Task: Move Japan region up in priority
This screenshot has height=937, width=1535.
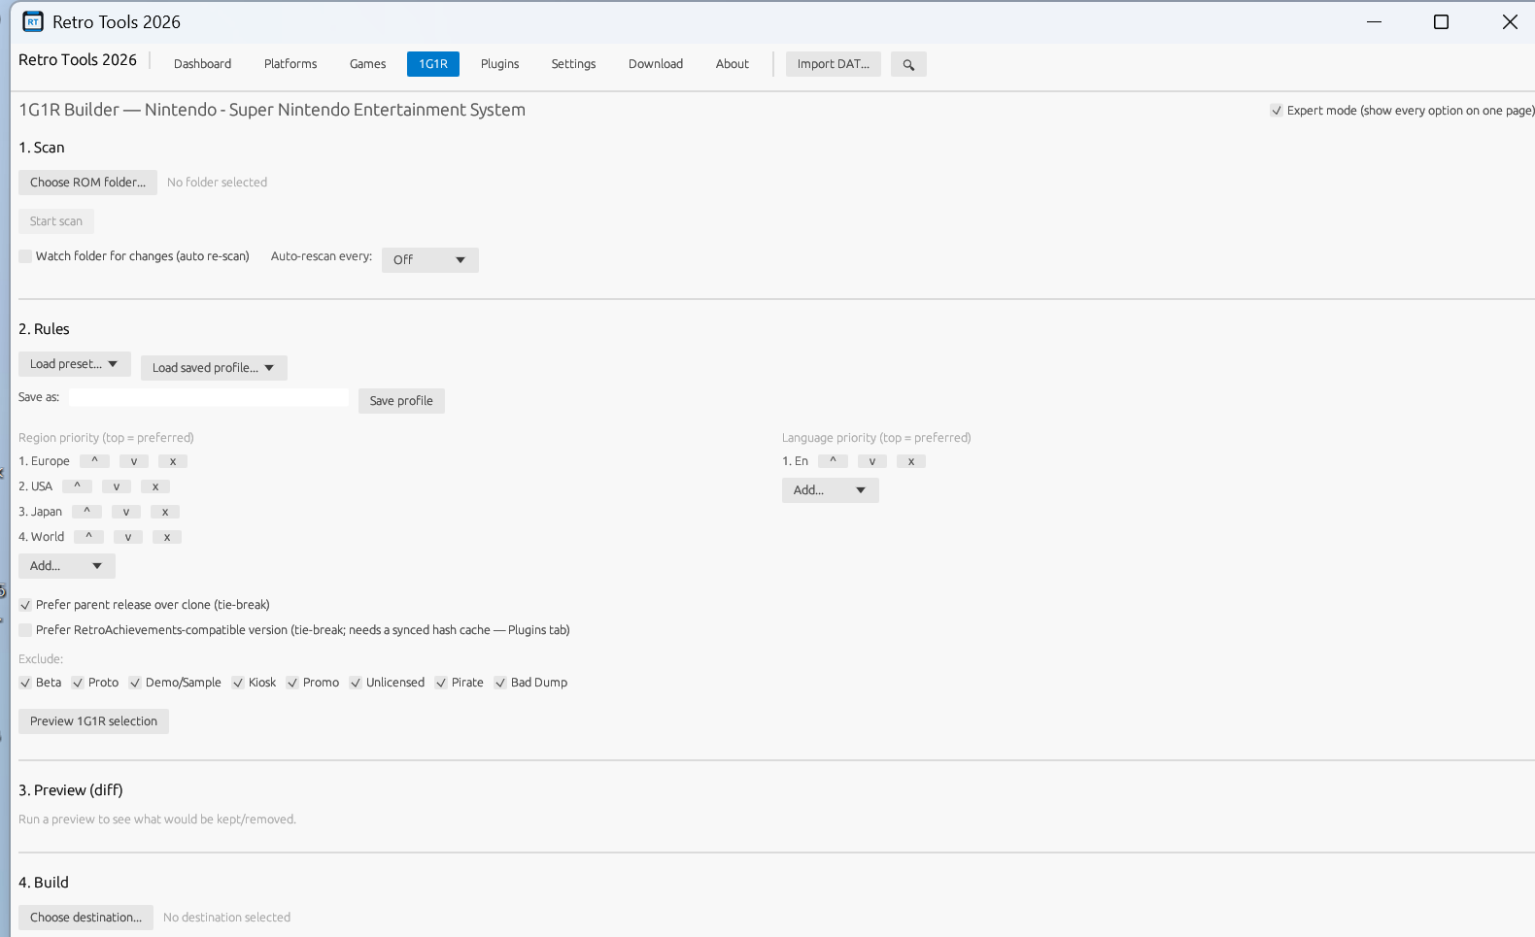Action: point(86,512)
